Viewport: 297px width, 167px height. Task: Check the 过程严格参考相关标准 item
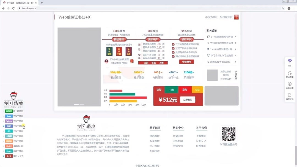coord(186,48)
